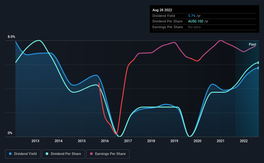
Task: Click the 2020 year tick label
Action: point(197,141)
